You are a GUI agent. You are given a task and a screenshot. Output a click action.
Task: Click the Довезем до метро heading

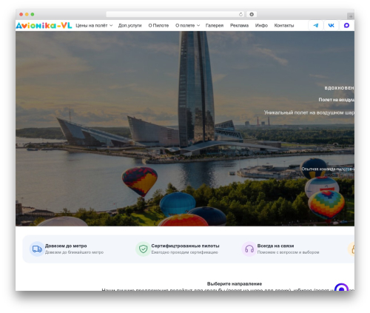click(x=66, y=246)
